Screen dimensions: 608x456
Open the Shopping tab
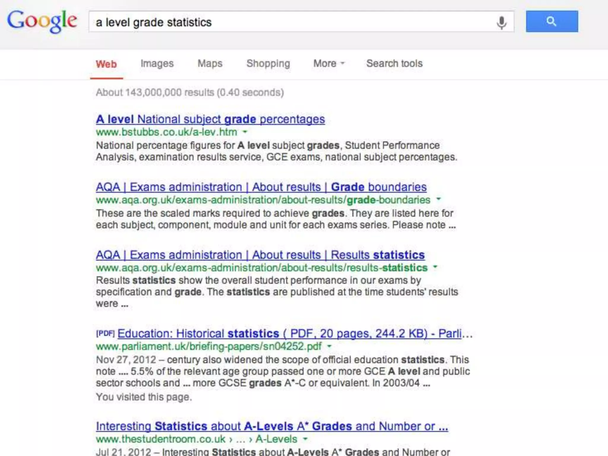click(x=268, y=64)
